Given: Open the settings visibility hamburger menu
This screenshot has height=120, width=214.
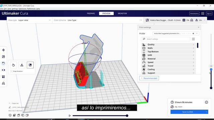Looking at the screenshot, I should [193, 39].
